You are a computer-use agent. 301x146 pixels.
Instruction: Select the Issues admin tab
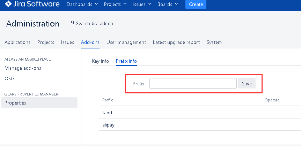point(67,42)
